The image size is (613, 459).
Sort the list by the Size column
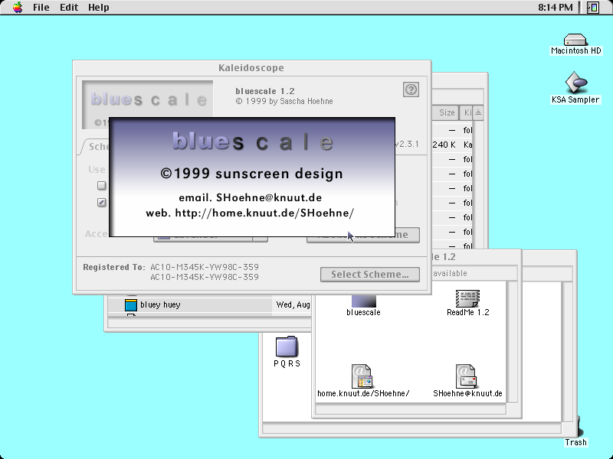(x=445, y=112)
